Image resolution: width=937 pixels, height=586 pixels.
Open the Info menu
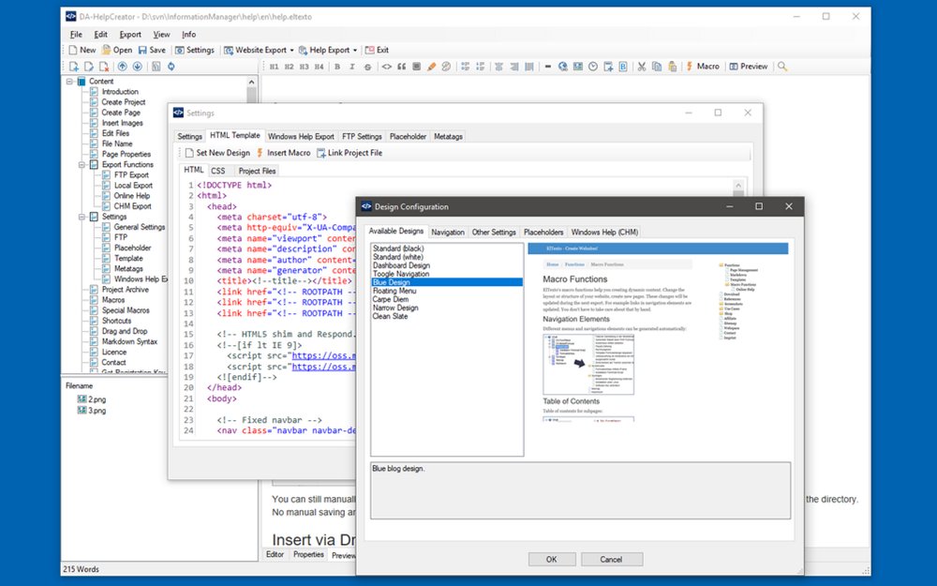pyautogui.click(x=189, y=35)
